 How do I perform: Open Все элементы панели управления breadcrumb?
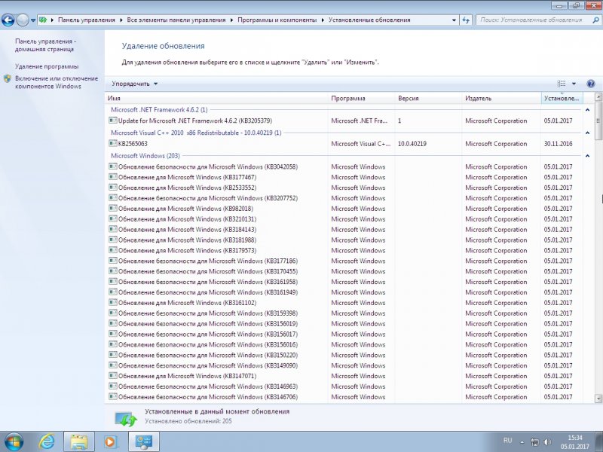pyautogui.click(x=176, y=20)
